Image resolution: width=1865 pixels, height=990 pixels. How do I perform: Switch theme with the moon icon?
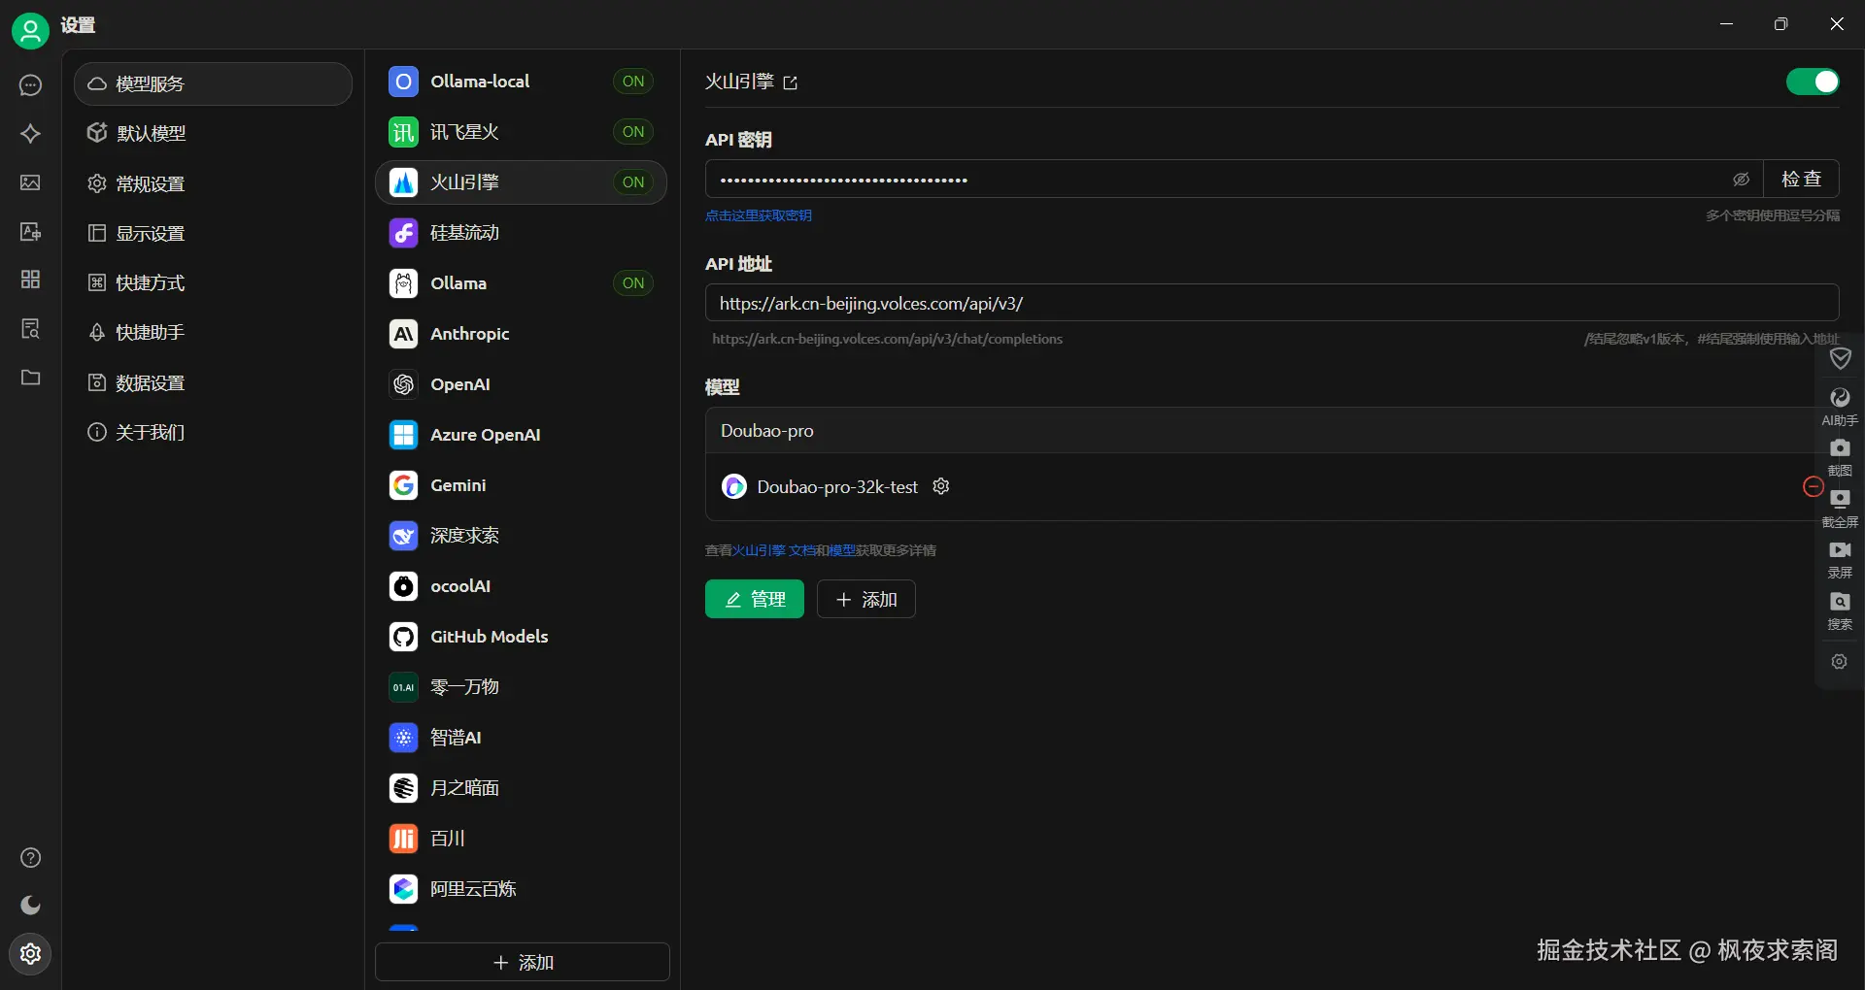tap(30, 906)
